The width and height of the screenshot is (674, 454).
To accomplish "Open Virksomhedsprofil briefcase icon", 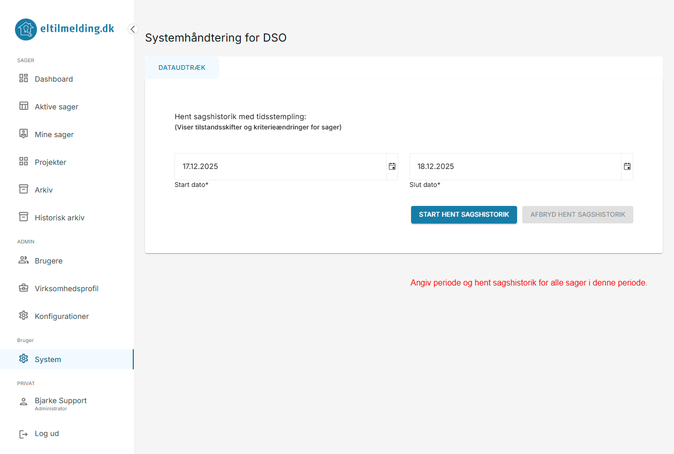I will pyautogui.click(x=24, y=288).
